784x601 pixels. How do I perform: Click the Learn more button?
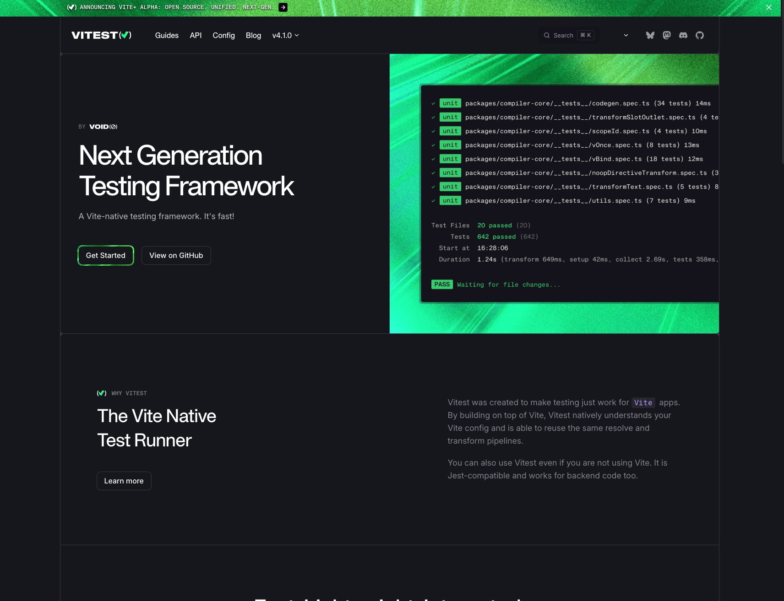pyautogui.click(x=124, y=481)
